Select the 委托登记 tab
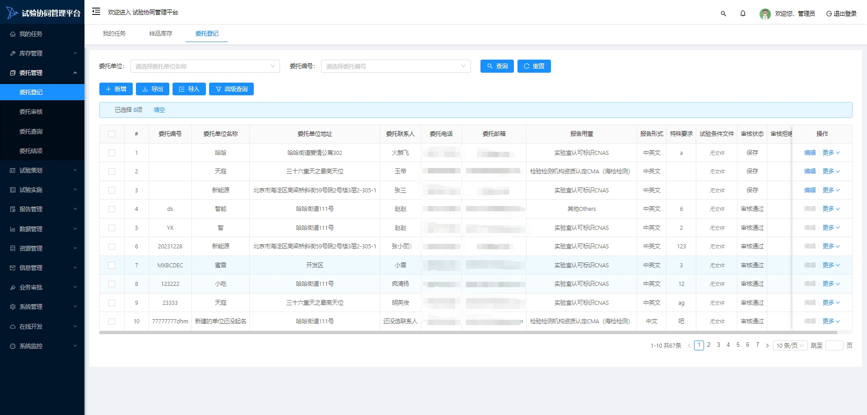Screen dimensions: 867x415 pos(207,33)
